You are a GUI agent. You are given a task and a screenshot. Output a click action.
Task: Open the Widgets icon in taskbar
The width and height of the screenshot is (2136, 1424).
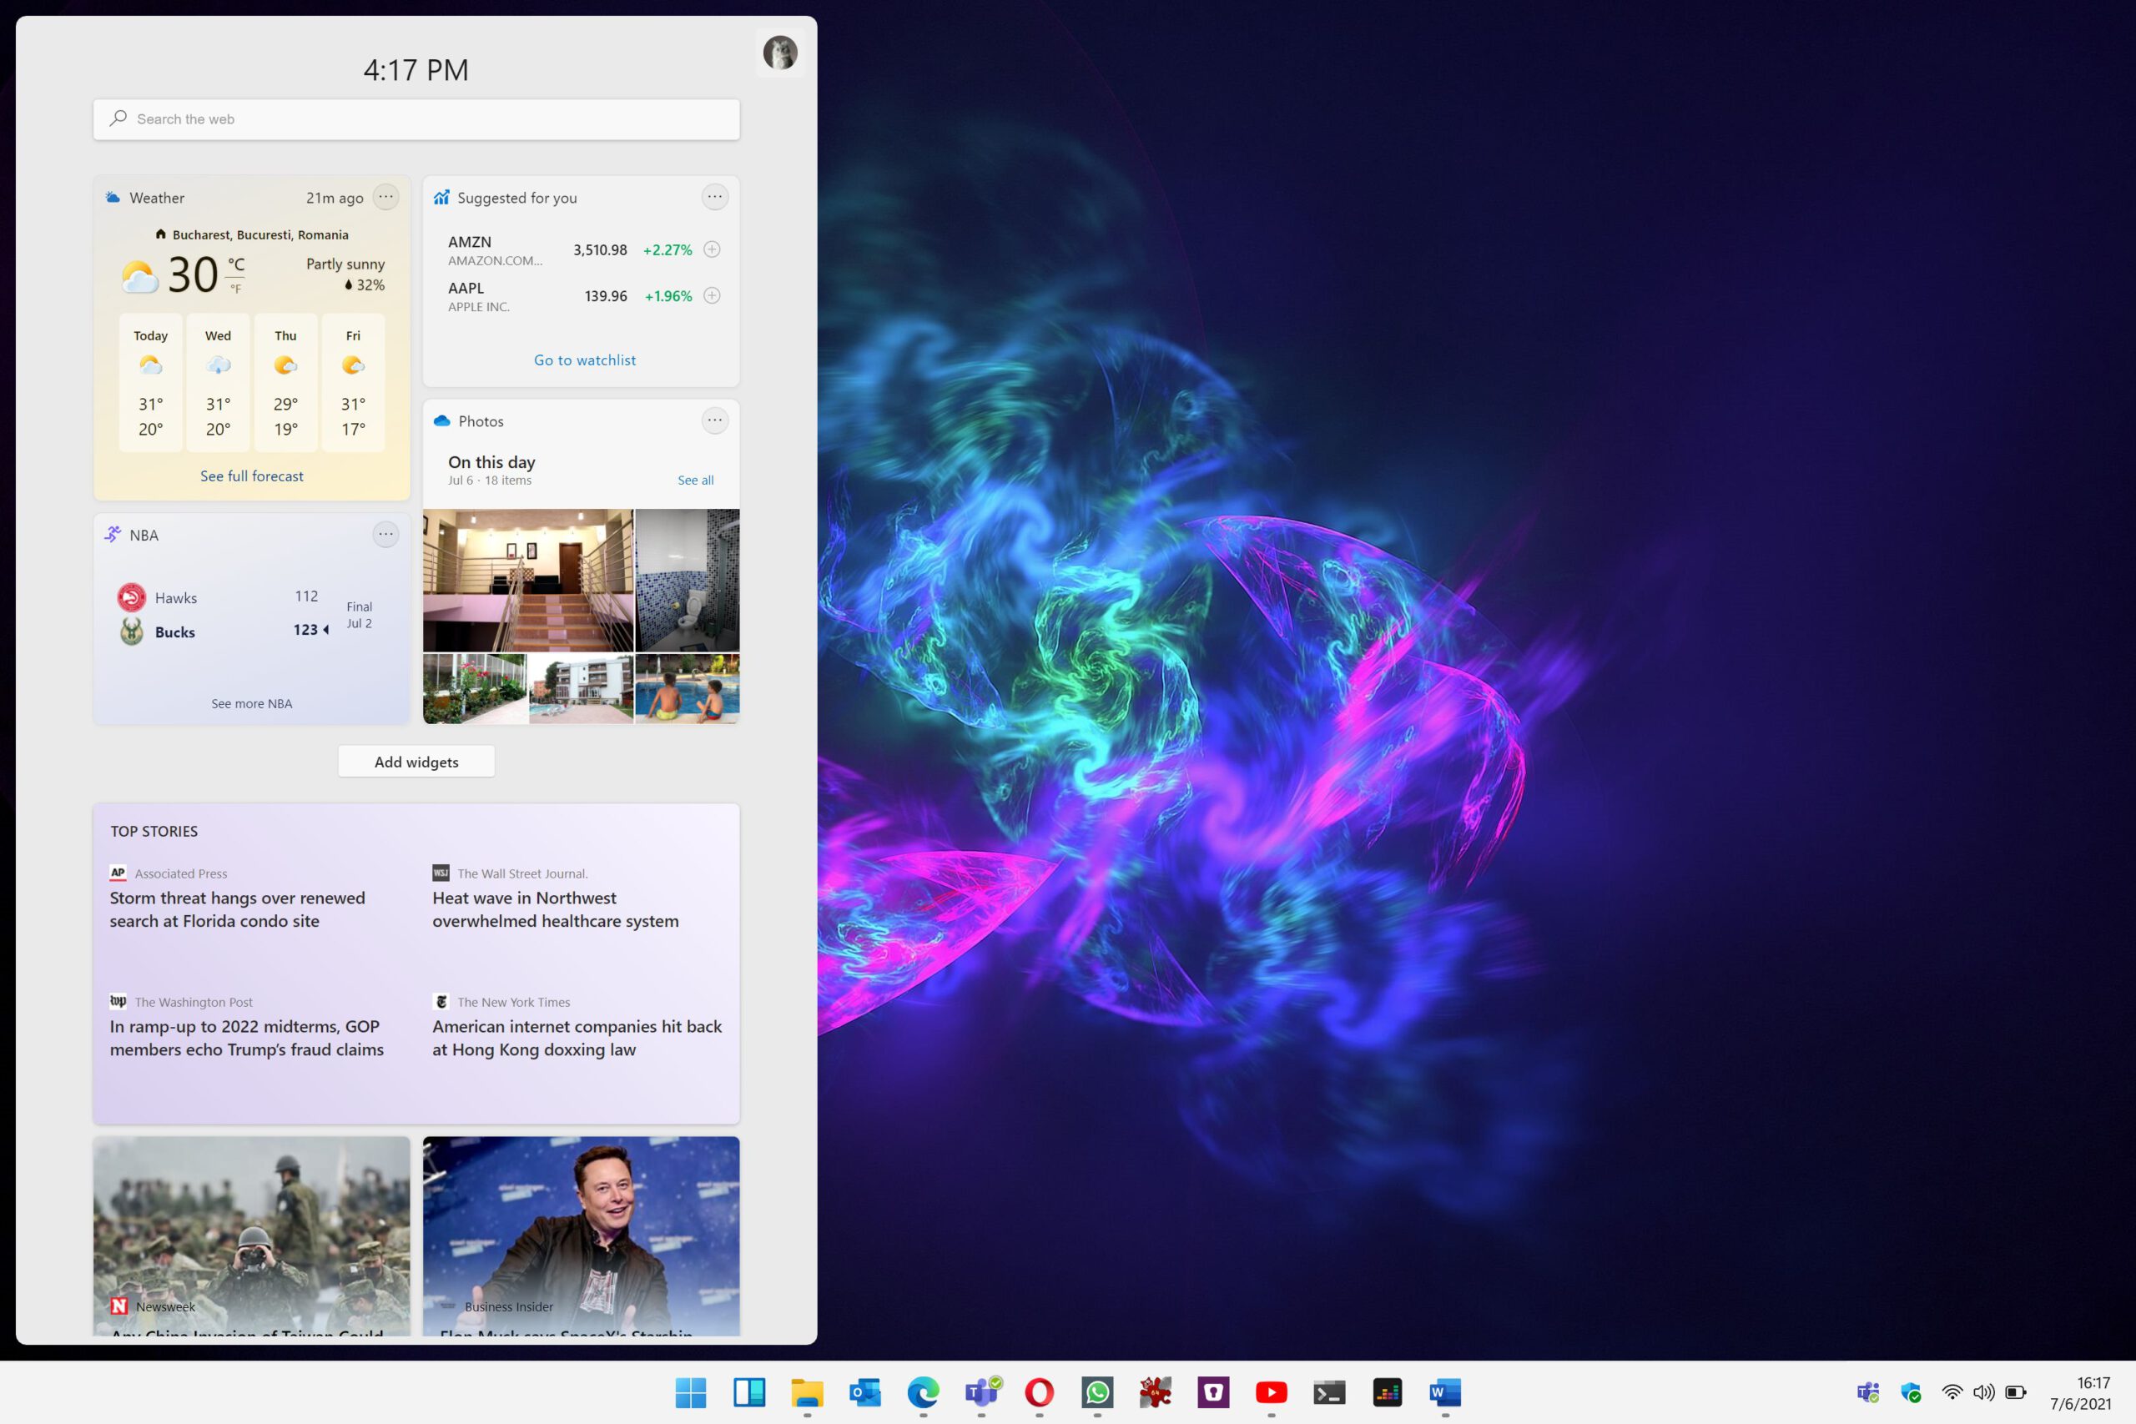749,1391
